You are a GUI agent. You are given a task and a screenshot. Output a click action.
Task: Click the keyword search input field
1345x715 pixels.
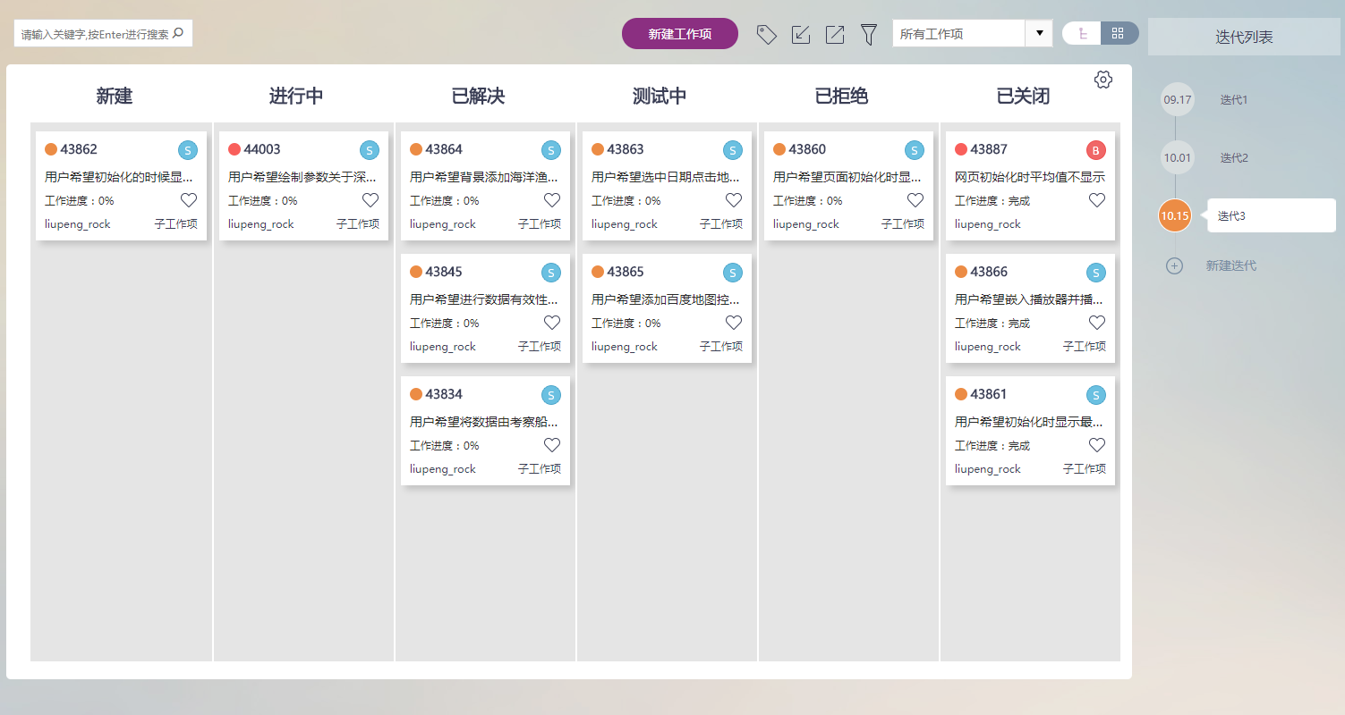point(93,34)
